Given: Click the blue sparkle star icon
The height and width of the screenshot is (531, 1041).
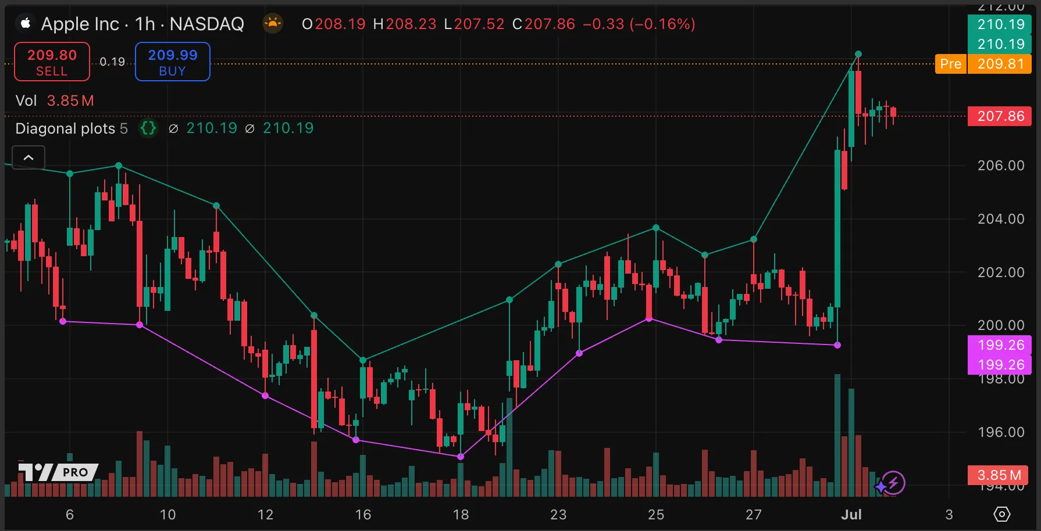Looking at the screenshot, I should 880,486.
